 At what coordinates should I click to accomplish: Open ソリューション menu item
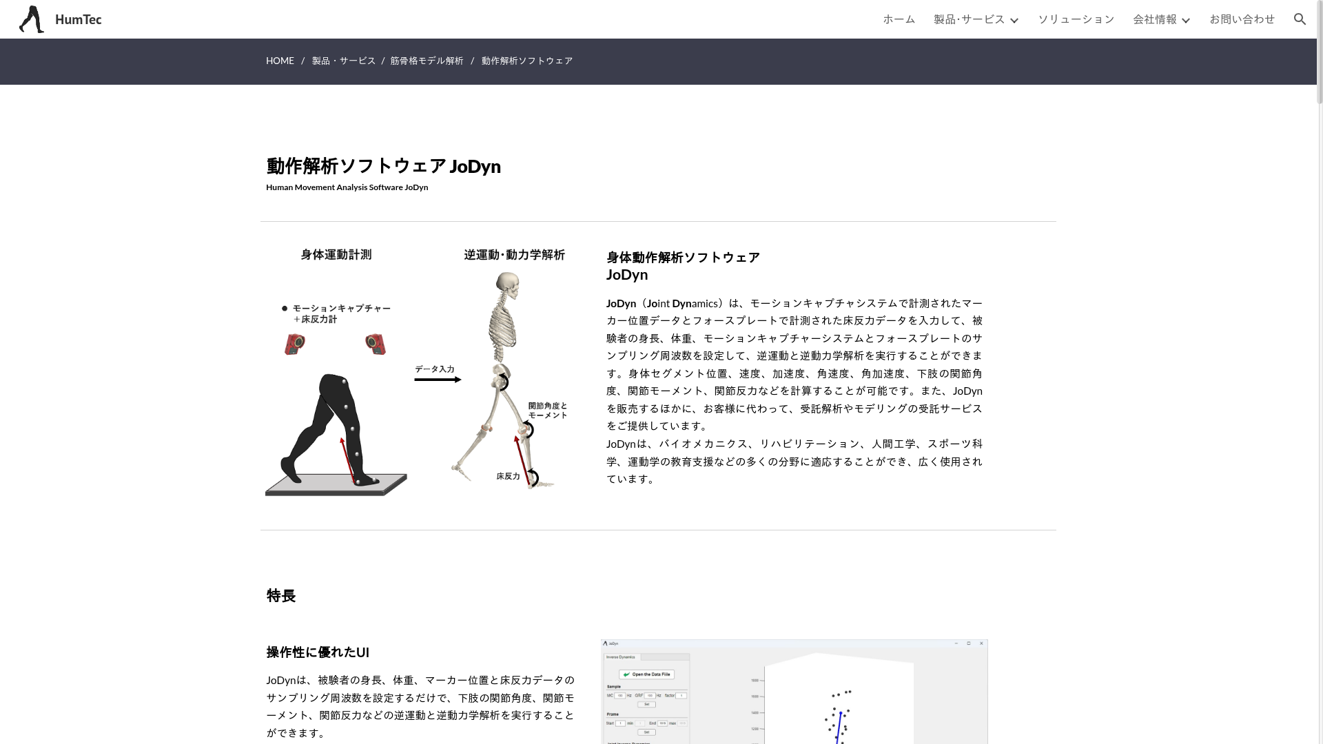coord(1076,19)
